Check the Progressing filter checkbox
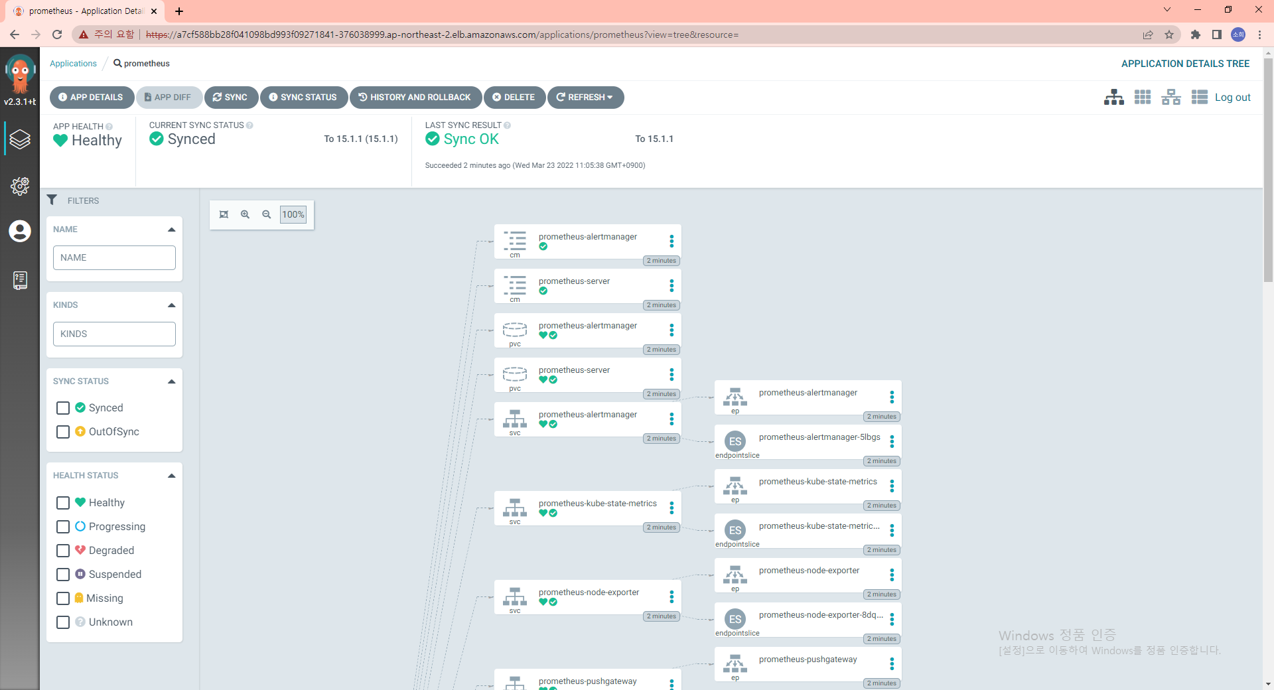The height and width of the screenshot is (690, 1274). [x=63, y=527]
